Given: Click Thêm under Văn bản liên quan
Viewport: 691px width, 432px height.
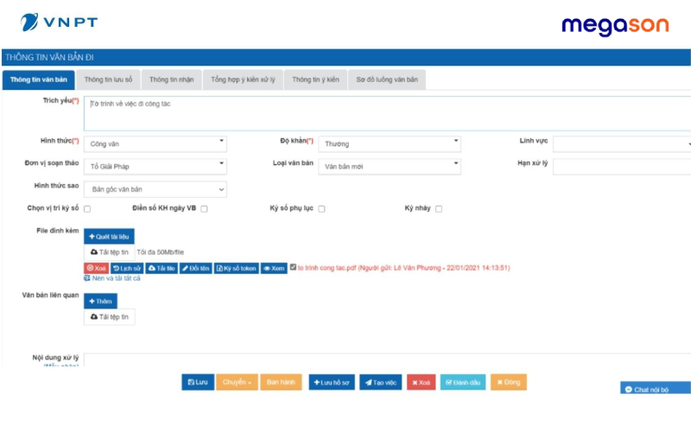Looking at the screenshot, I should 100,301.
